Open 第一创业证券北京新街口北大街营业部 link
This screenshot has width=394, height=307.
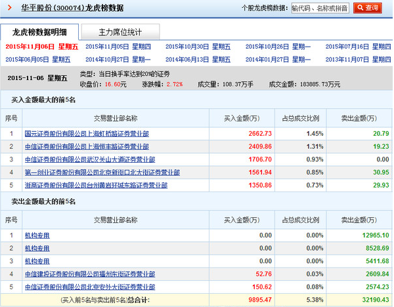pos(102,173)
